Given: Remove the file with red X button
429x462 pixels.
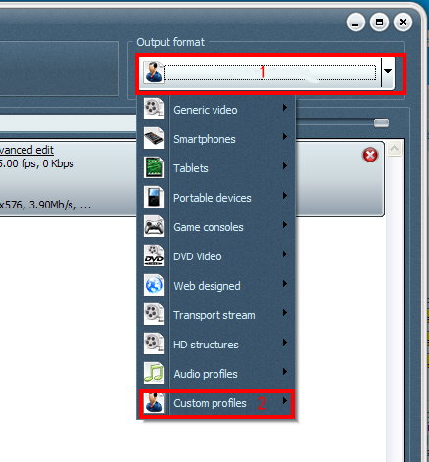Looking at the screenshot, I should click(370, 155).
